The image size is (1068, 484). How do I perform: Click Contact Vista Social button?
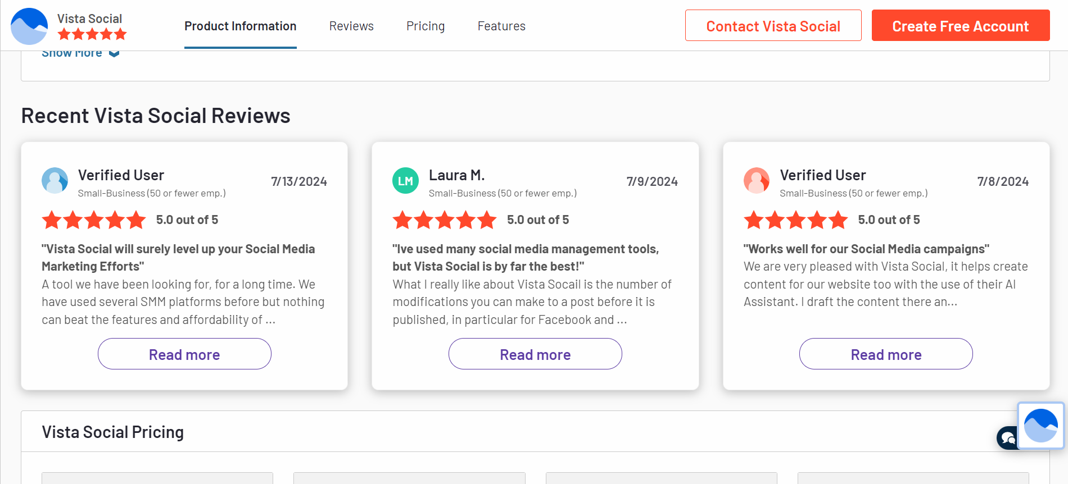tap(773, 26)
